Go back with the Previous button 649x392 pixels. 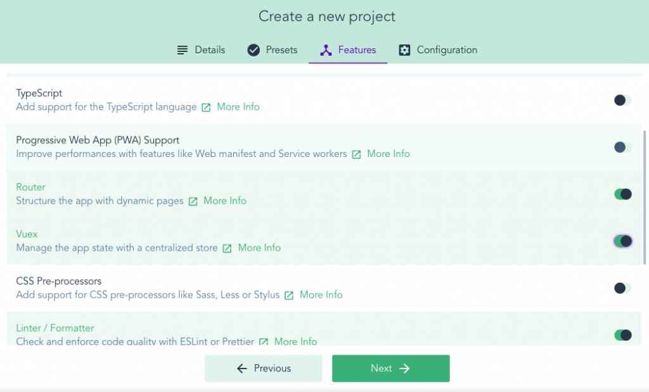pos(263,369)
